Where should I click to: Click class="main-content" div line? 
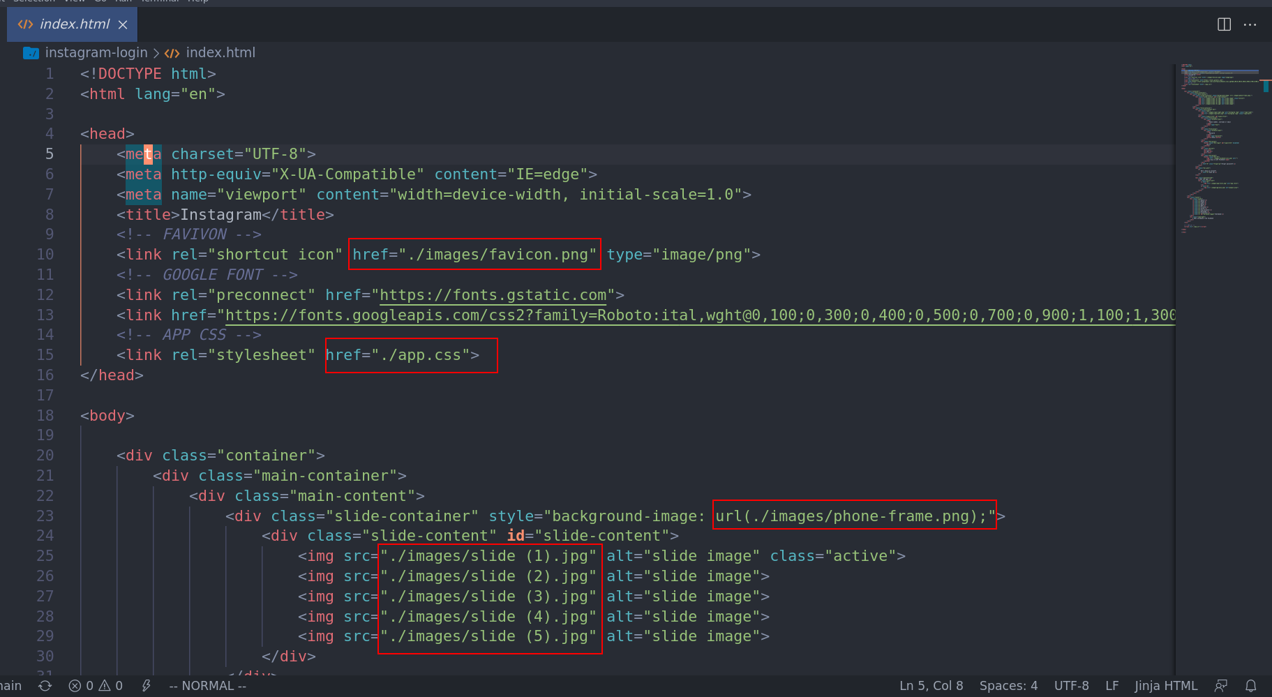[307, 496]
